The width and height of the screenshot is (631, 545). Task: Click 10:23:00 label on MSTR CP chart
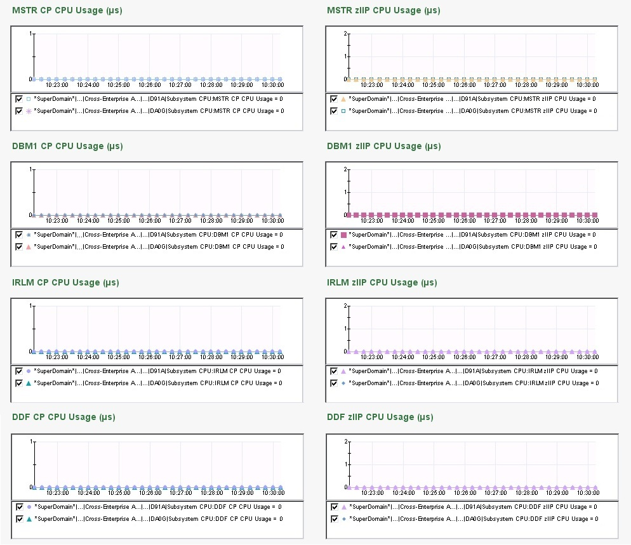(x=56, y=85)
